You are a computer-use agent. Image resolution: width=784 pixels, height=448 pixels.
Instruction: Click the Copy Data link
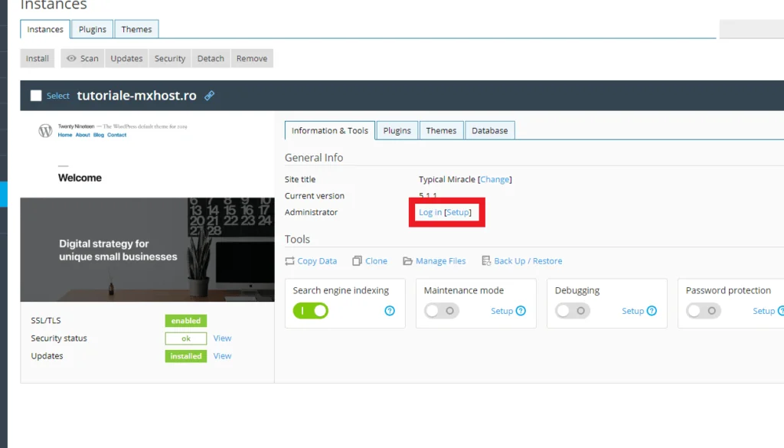[x=317, y=261]
